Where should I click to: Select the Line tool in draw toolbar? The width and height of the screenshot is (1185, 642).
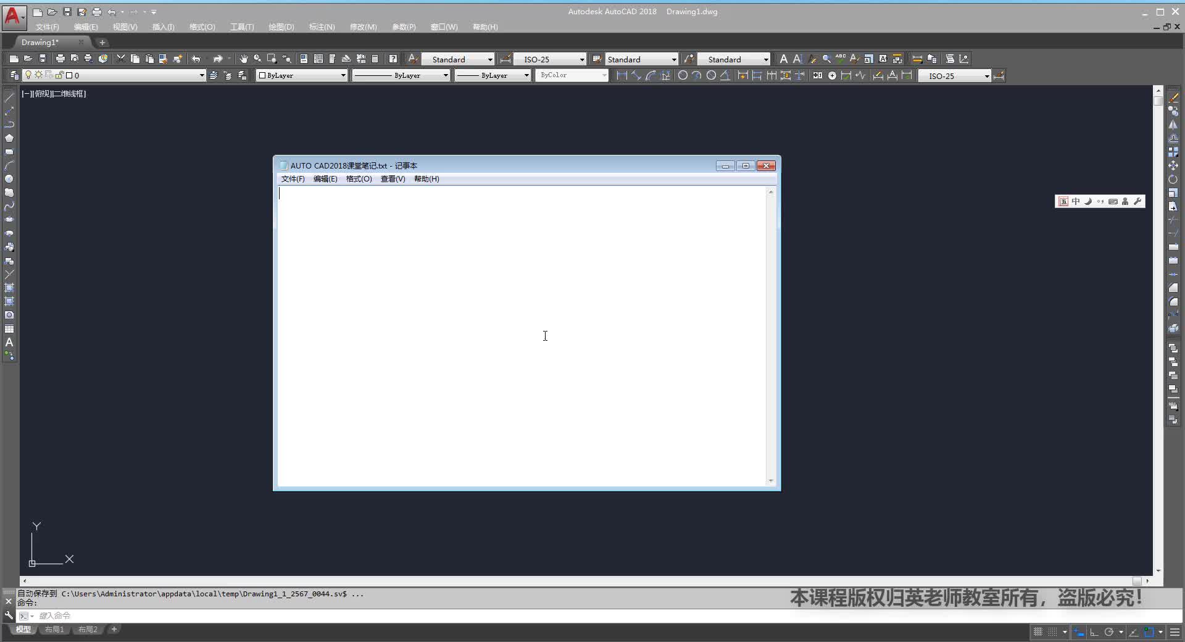[9, 98]
